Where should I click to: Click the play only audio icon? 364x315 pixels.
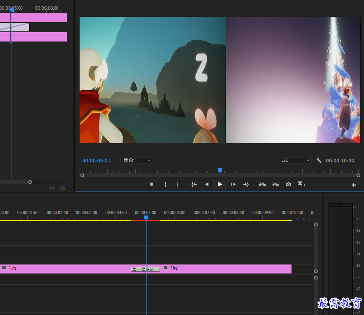(52, 188)
